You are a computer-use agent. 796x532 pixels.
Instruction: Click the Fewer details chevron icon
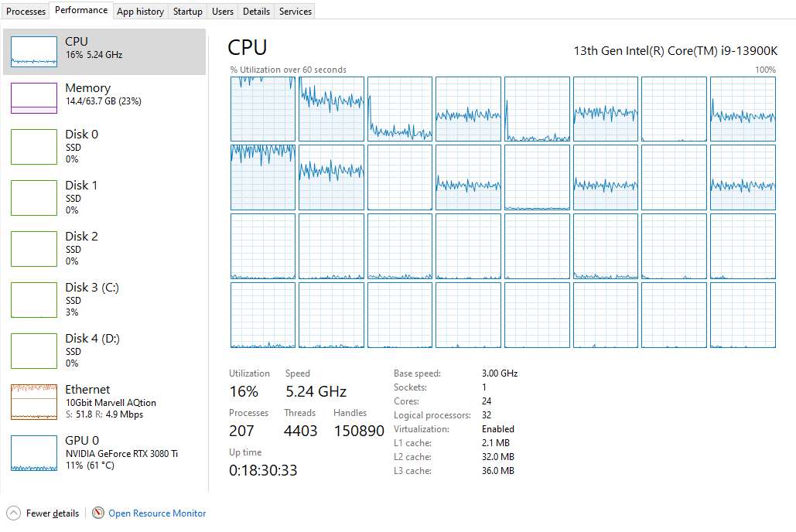(x=14, y=513)
